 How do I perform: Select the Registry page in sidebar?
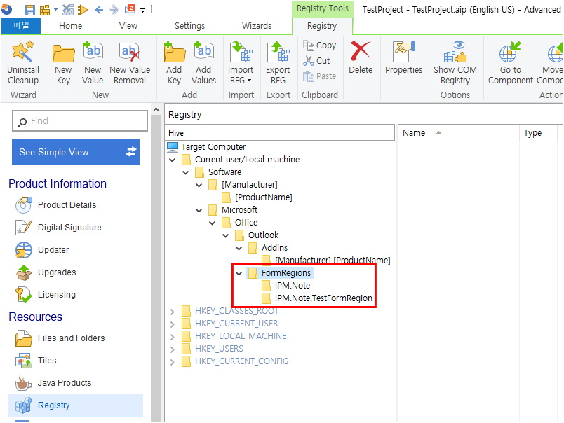(76, 405)
